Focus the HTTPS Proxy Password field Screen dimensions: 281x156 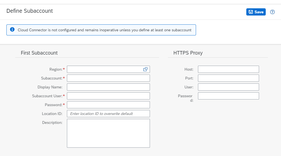(x=228, y=96)
